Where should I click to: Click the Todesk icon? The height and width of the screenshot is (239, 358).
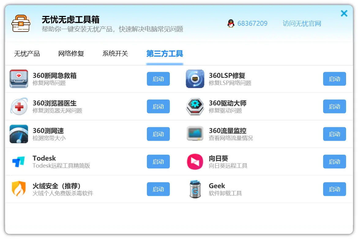18,162
